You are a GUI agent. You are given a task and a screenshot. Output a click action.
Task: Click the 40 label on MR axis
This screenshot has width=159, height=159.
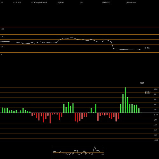click(155, 105)
